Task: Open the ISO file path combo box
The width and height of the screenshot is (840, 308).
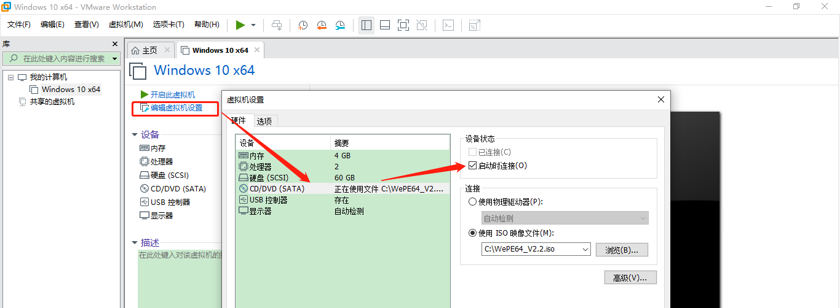Action: click(x=536, y=249)
